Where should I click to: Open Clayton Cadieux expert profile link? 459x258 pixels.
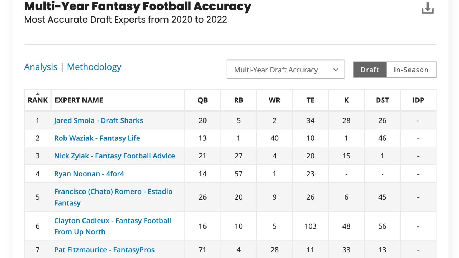[x=113, y=226]
